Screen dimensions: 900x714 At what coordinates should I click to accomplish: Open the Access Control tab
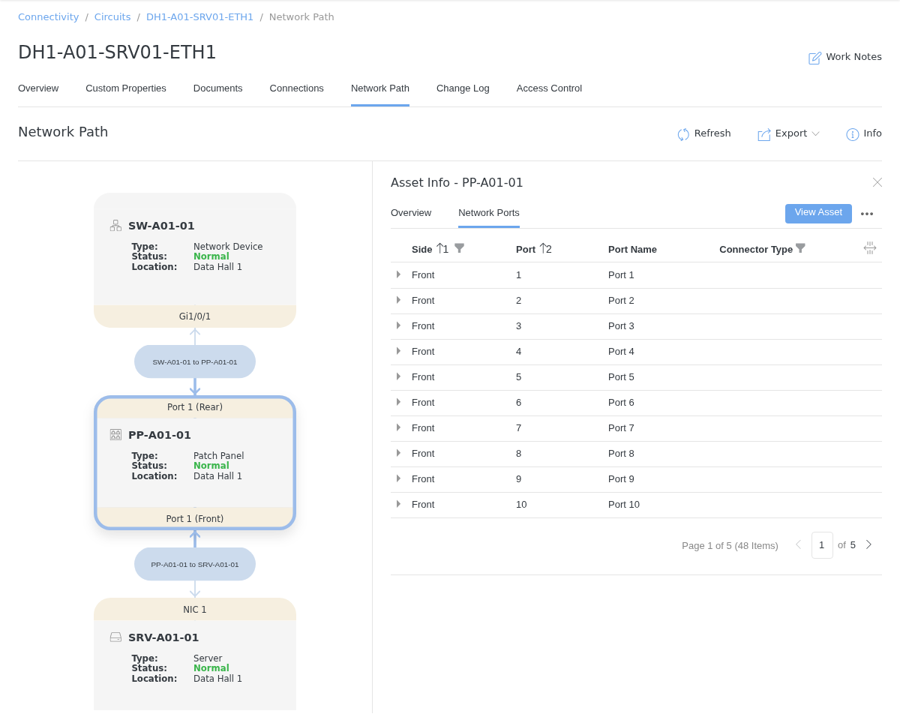pyautogui.click(x=549, y=88)
